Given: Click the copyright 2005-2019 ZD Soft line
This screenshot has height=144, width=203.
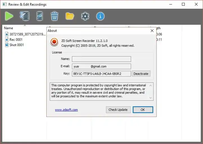Looking at the screenshot, I should point(98,46).
